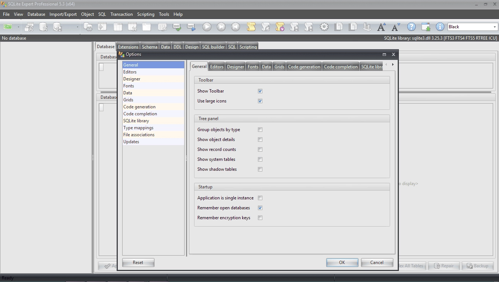Image resolution: width=499 pixels, height=282 pixels.
Task: Click the skip-back round toolbar button
Action: coord(236,27)
